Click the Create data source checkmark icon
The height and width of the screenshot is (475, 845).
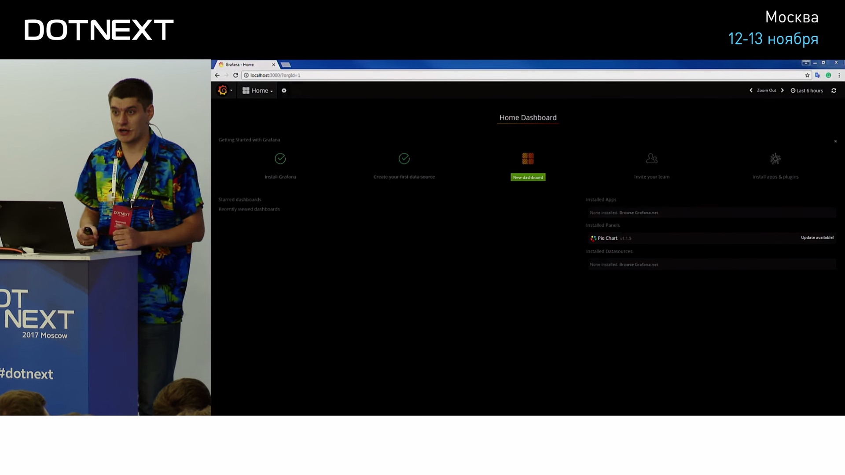[404, 158]
